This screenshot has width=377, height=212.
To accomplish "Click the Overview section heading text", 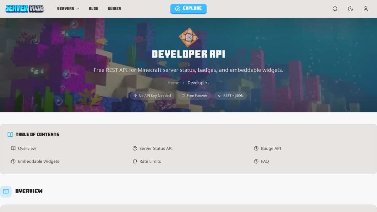I will (29, 191).
